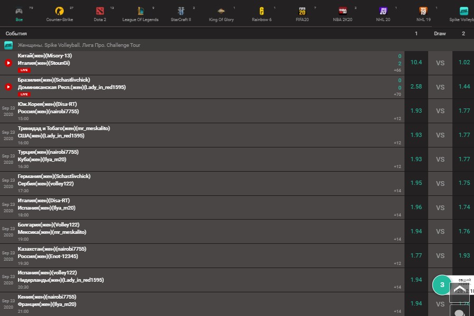Viewport: 474px width, 316px height.
Task: Choose the League Of Legends category
Action: coord(140,12)
